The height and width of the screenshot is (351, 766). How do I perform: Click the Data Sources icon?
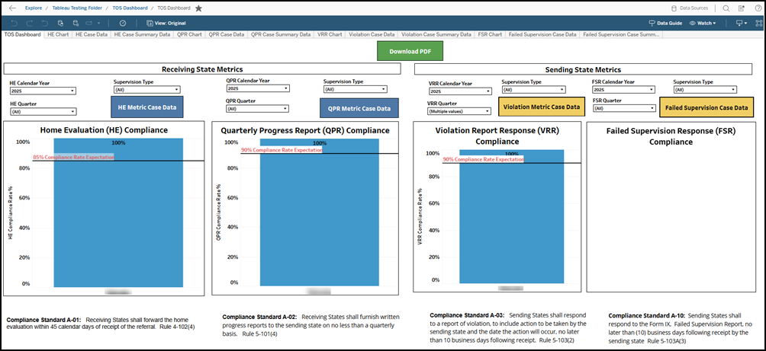coord(693,8)
